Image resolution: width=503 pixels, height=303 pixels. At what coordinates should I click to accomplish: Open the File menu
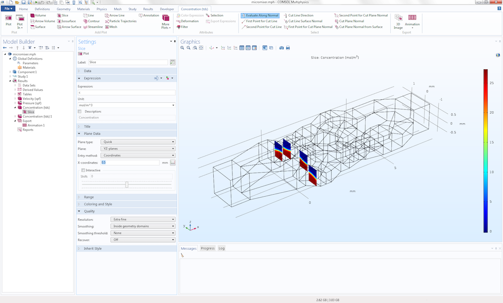8,9
